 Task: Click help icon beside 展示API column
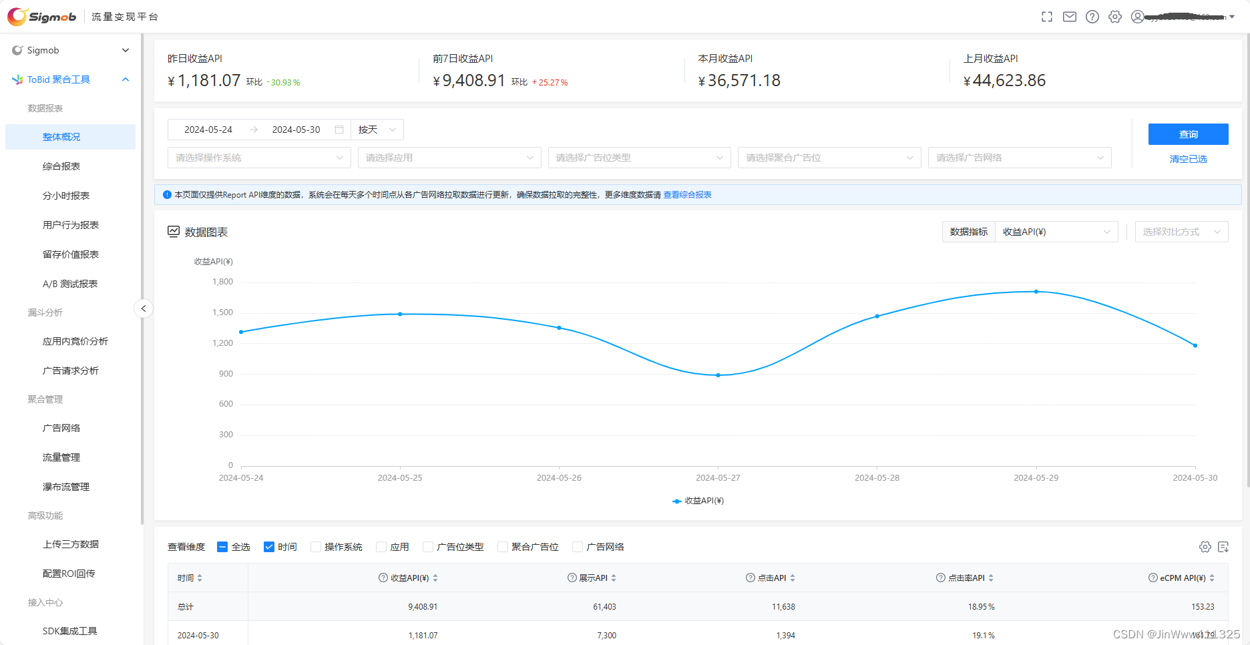click(x=572, y=578)
